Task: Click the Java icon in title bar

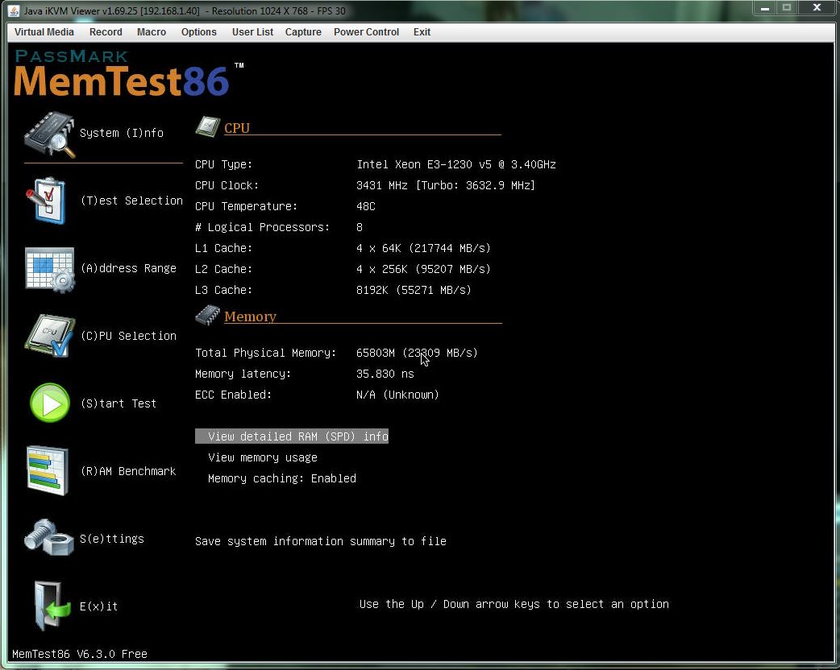Action: [14, 10]
